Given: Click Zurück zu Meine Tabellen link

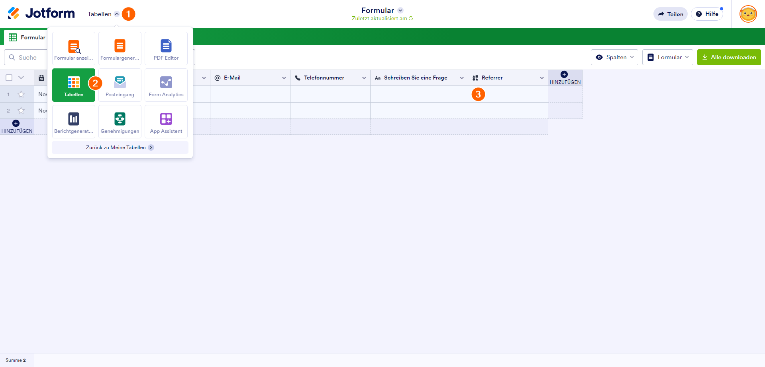Looking at the screenshot, I should (120, 148).
